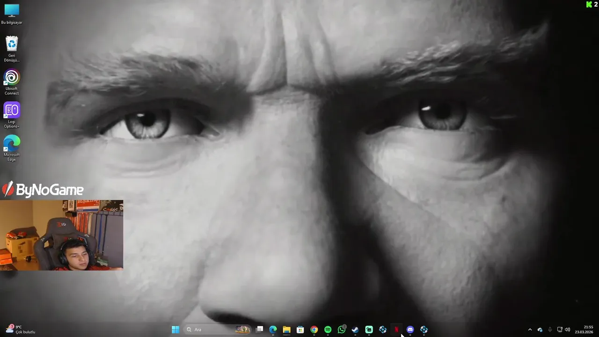Open the clock showing 21:55
599x337 pixels.
tap(584, 330)
